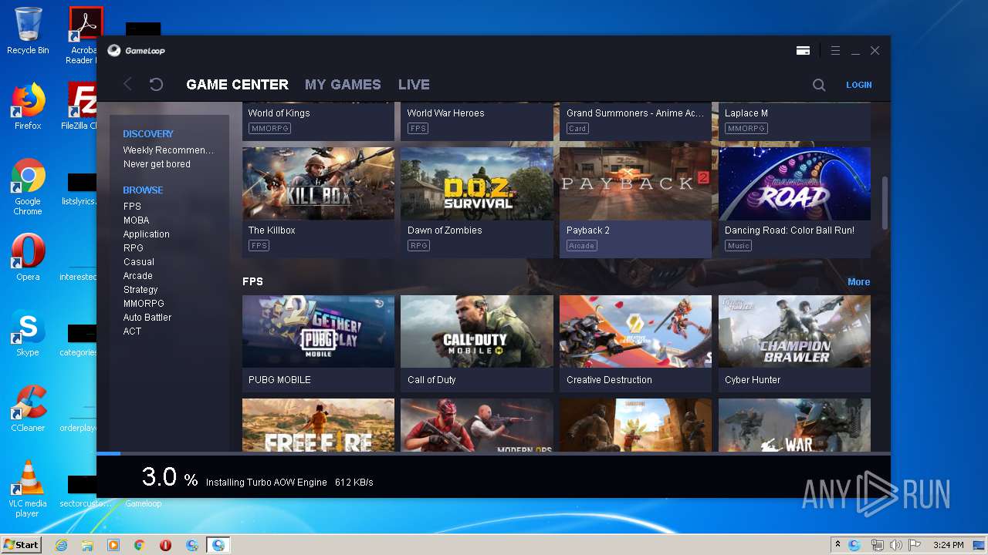Click the FPS tag under The Killbox
988x555 pixels.
pos(259,246)
